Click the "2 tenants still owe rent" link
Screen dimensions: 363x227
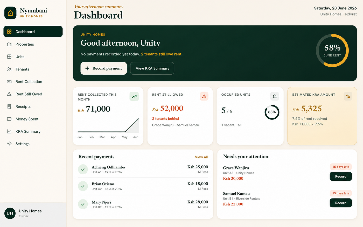tap(161, 54)
